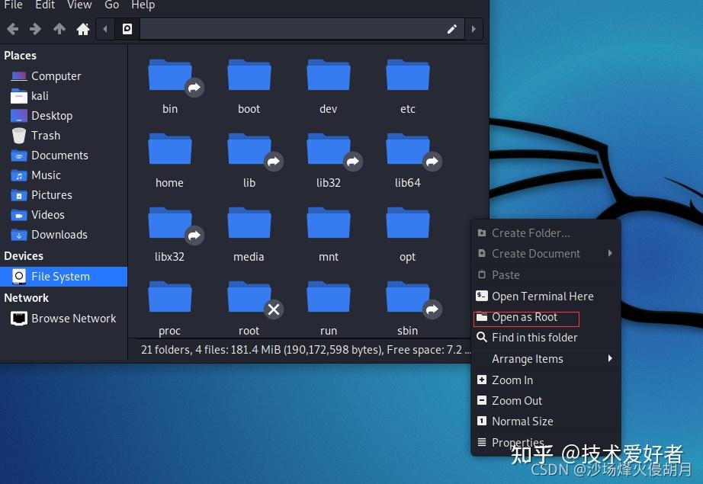
Task: Open Documents in the sidebar
Action: coord(63,155)
